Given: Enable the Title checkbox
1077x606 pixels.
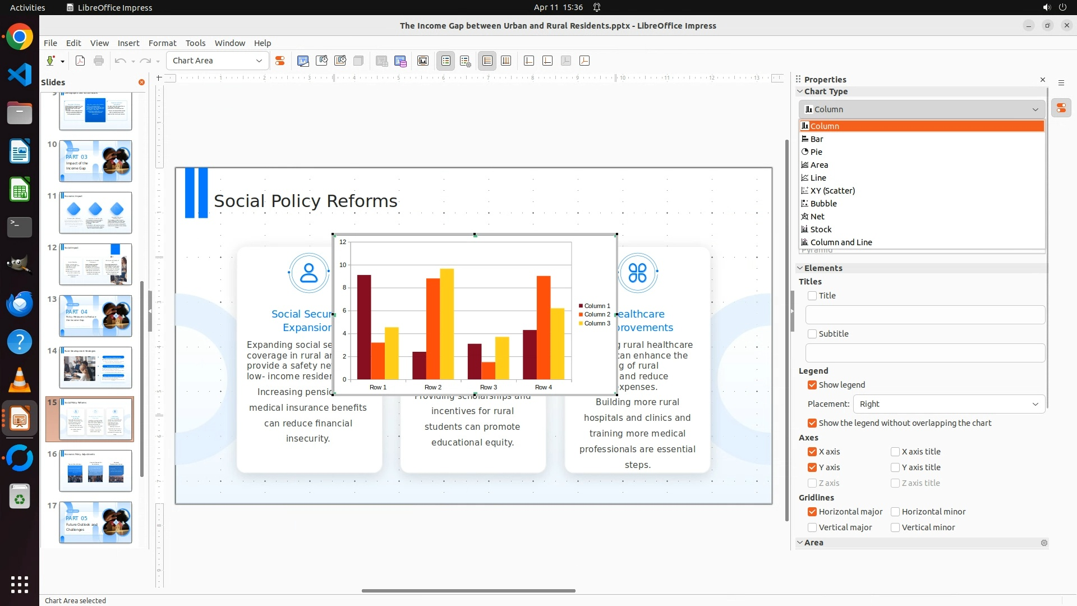Looking at the screenshot, I should [812, 296].
